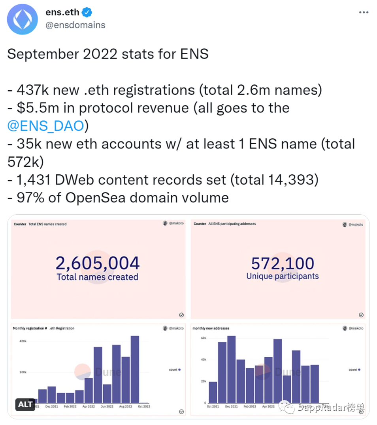This screenshot has width=377, height=425.
Task: Open the monthly .eth Registration chart image
Action: pyautogui.click(x=98, y=370)
